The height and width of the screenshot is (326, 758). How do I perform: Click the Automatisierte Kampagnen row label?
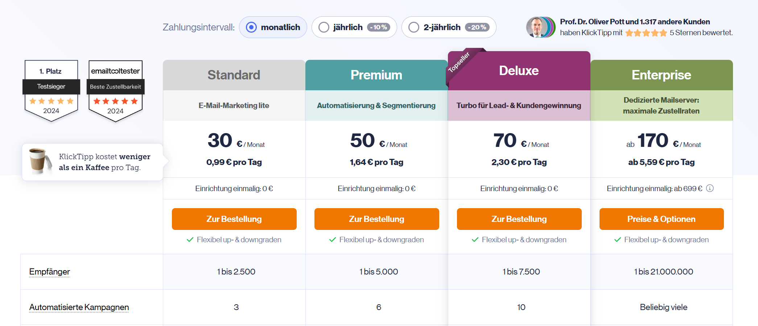[79, 307]
